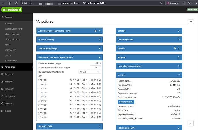Click the wirenboard.com address bar URL
The height and width of the screenshot is (130, 198).
tap(70, 3)
